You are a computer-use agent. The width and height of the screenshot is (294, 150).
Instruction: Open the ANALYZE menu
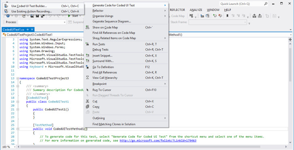[x=196, y=10]
